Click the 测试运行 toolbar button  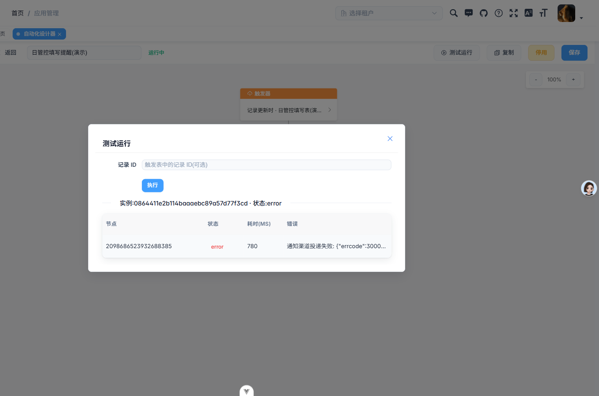click(x=457, y=52)
